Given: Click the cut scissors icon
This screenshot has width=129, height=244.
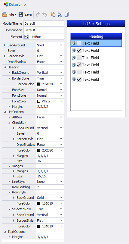Looking at the screenshot, I should (60, 14).
